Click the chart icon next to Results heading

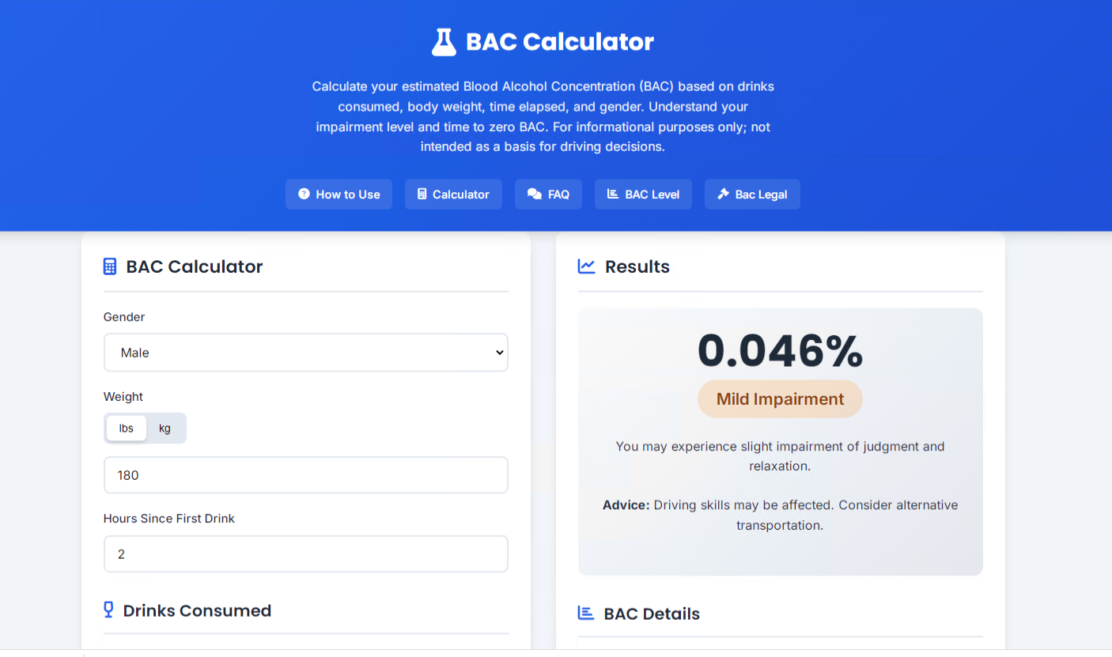[586, 266]
